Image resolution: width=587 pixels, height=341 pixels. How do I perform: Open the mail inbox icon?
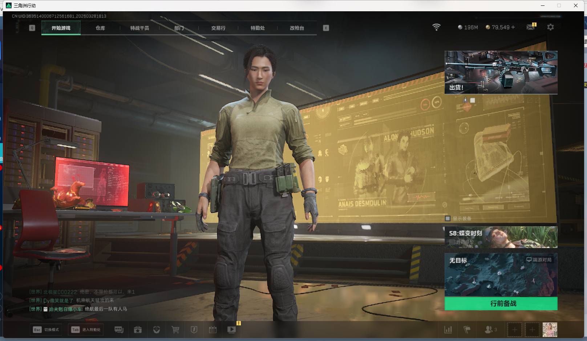[531, 27]
